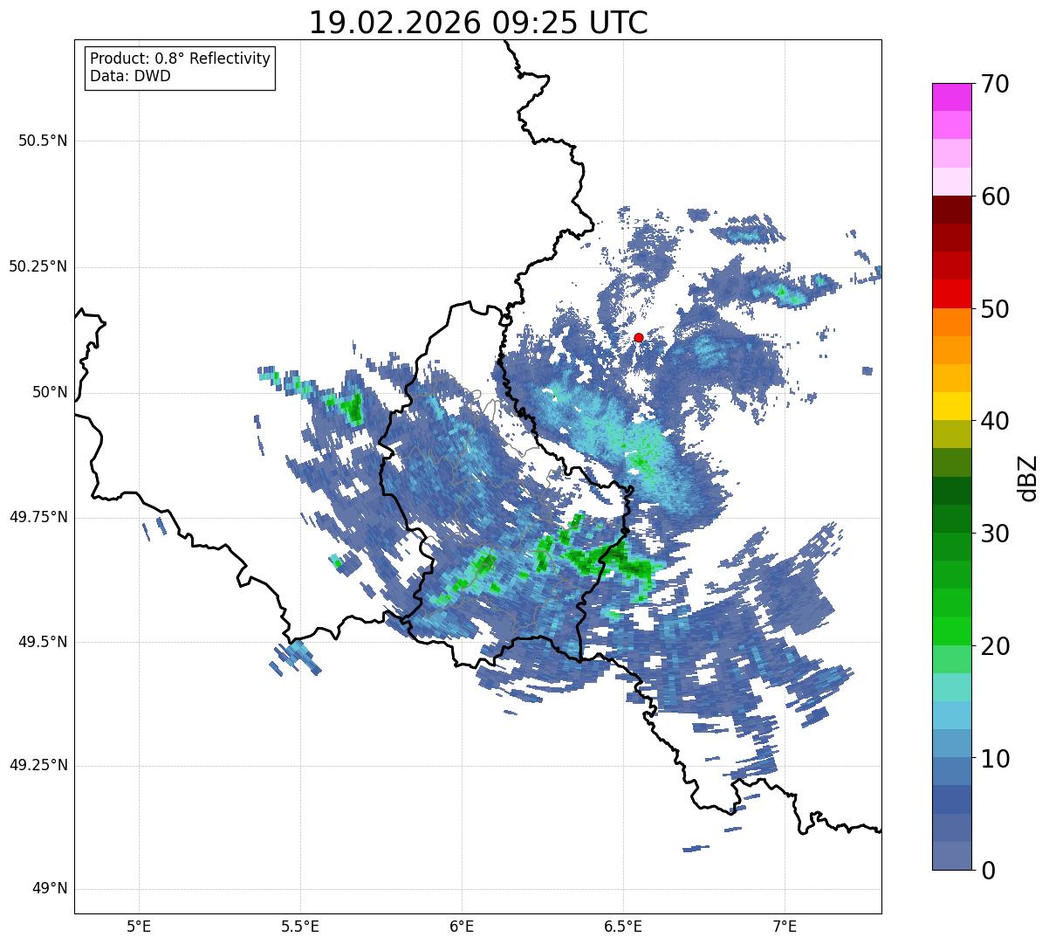1049x944 pixels.
Task: Click the bright green swatch just above 20
Action: pos(952,630)
